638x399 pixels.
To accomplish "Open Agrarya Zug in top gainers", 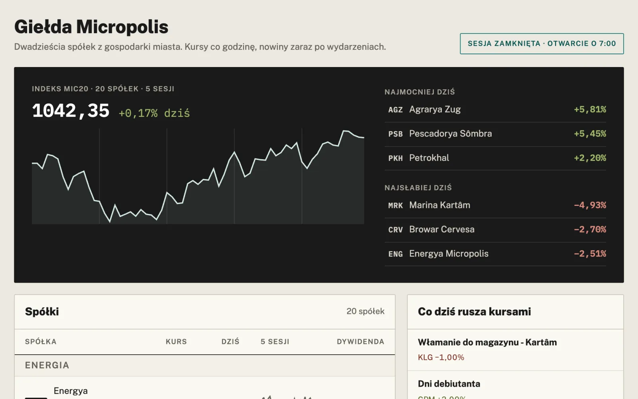I will coord(495,110).
